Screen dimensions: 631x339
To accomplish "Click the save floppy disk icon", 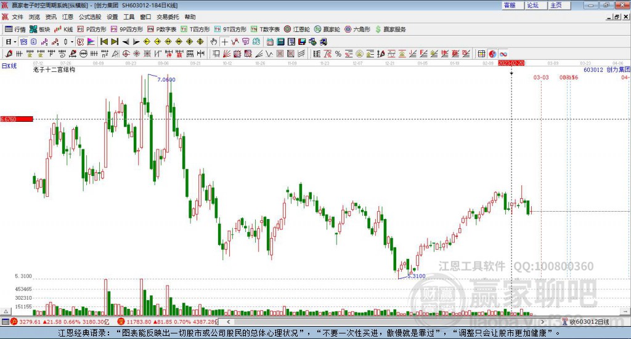I will click(x=302, y=42).
